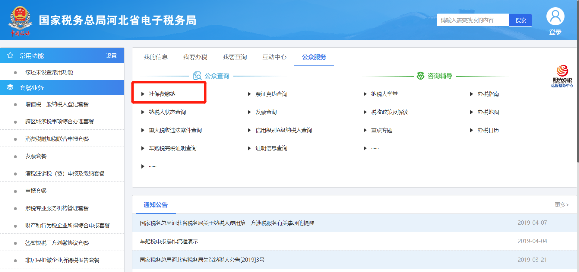Click the tax bureau emblem logo
The image size is (579, 272).
[x=20, y=18]
